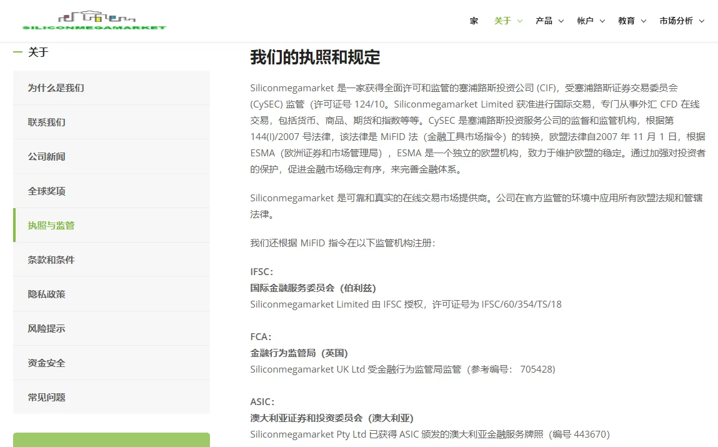
Task: Click the green button below the sidebar
Action: tap(111, 439)
